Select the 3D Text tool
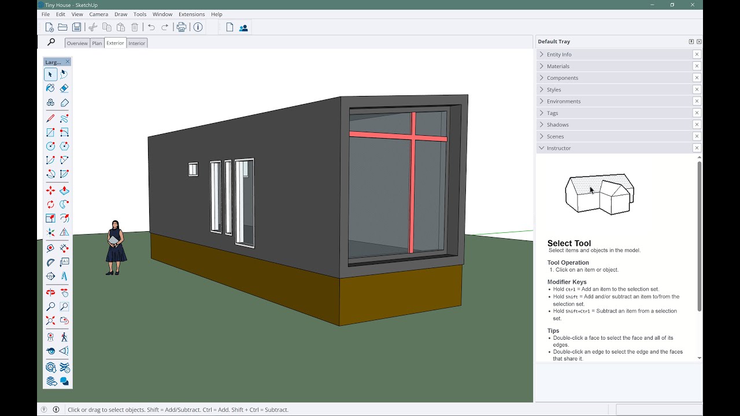This screenshot has width=740, height=416. pyautogui.click(x=64, y=276)
